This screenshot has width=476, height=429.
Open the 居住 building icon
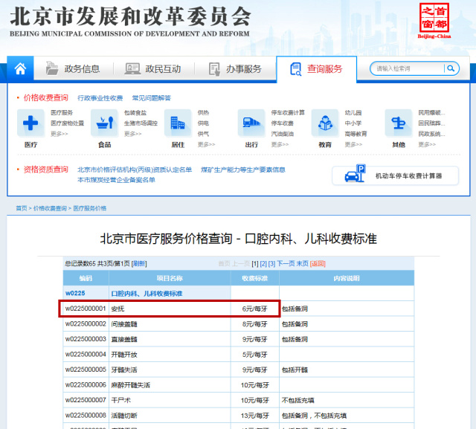(x=178, y=123)
